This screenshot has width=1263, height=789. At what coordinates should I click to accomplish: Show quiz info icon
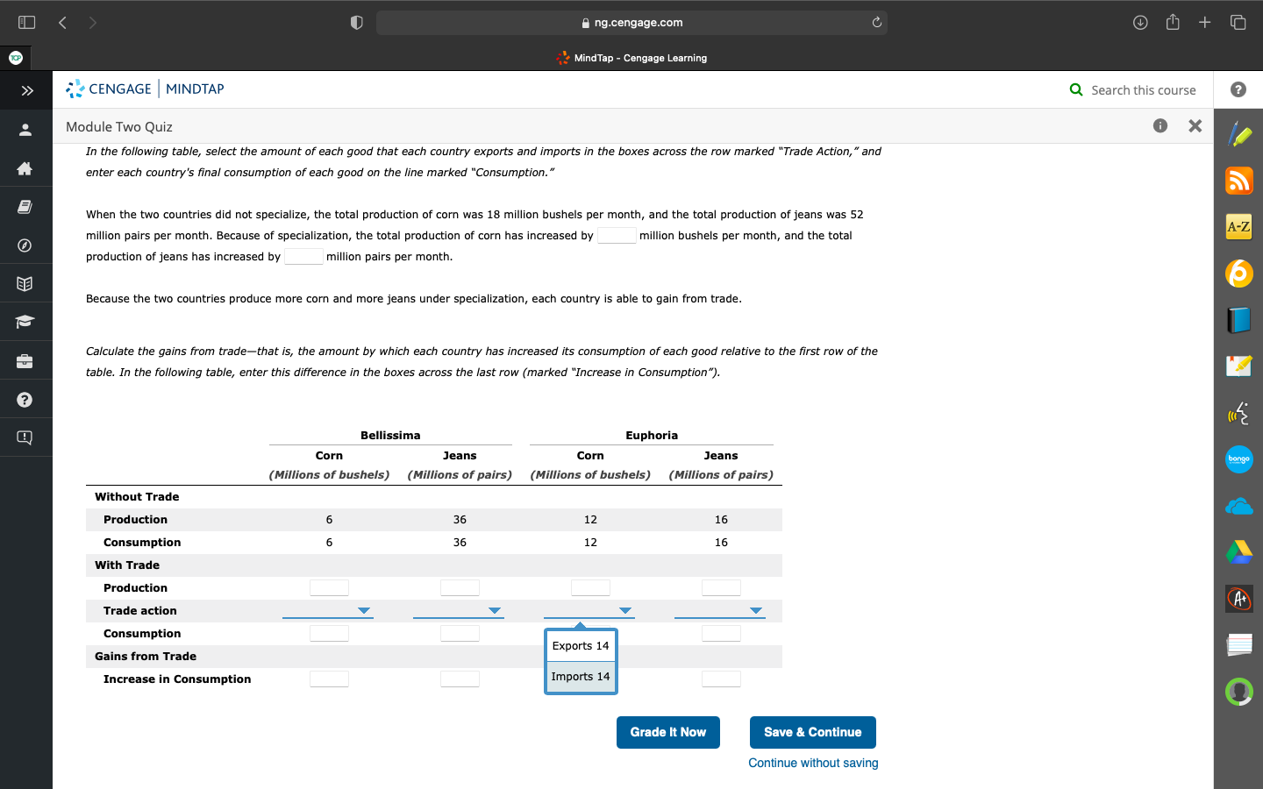tap(1160, 125)
